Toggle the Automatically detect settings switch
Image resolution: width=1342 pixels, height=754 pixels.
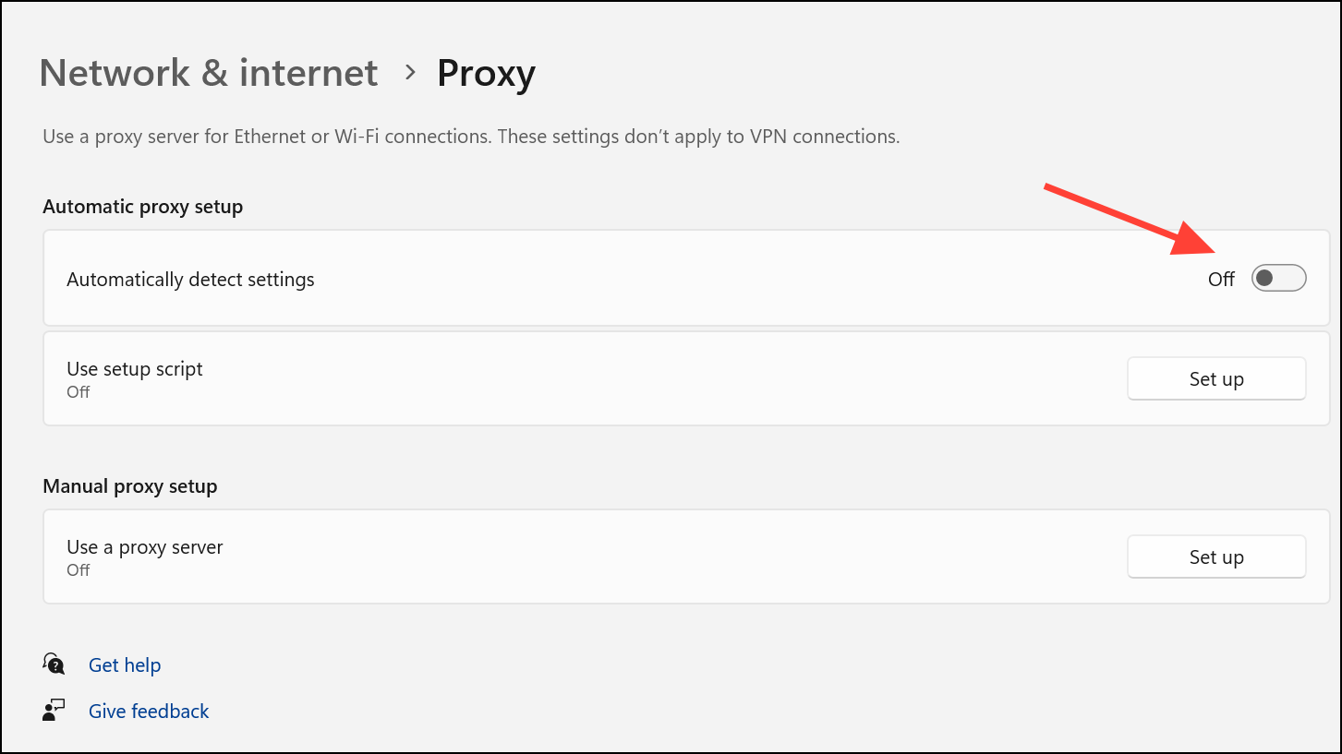[1278, 278]
